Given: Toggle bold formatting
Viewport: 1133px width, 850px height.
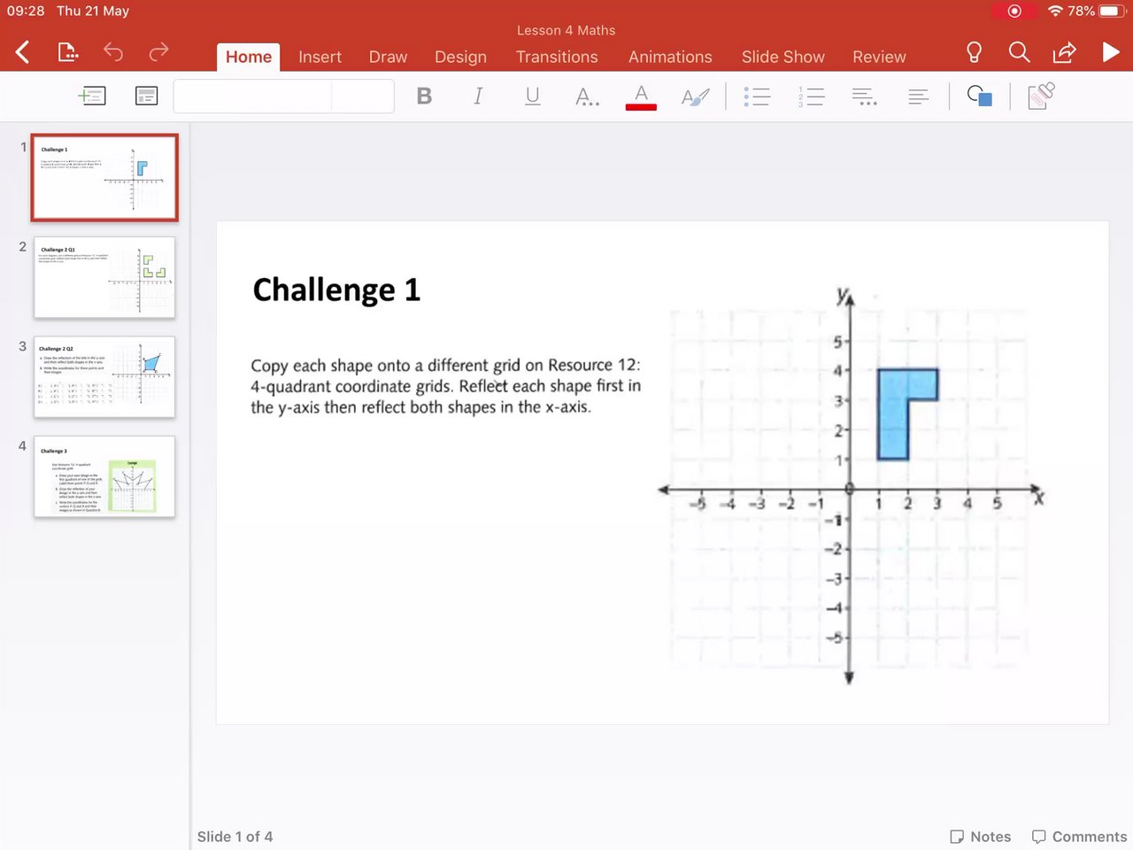Looking at the screenshot, I should coord(424,96).
